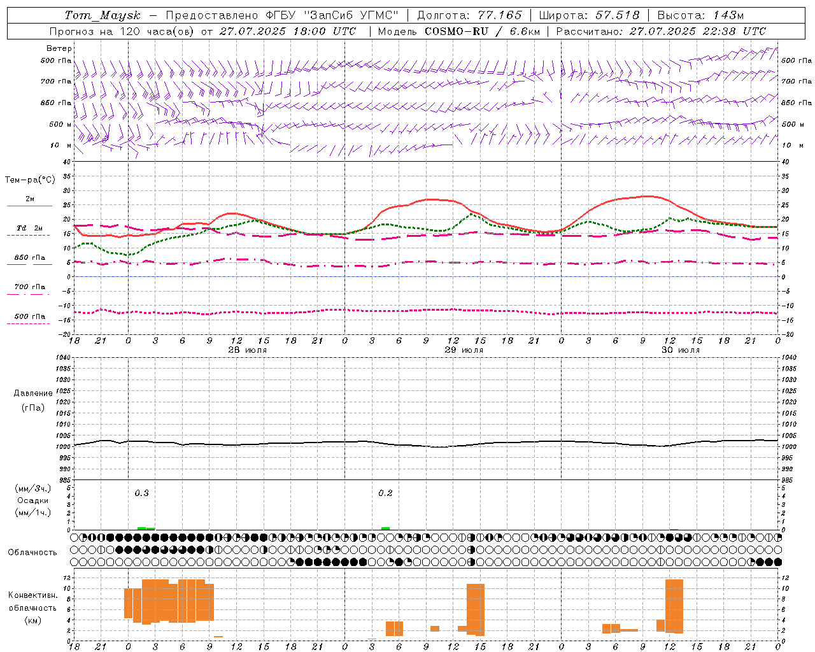
Task: Click the '(мм/1ч.)' units label
Action: [x=33, y=513]
